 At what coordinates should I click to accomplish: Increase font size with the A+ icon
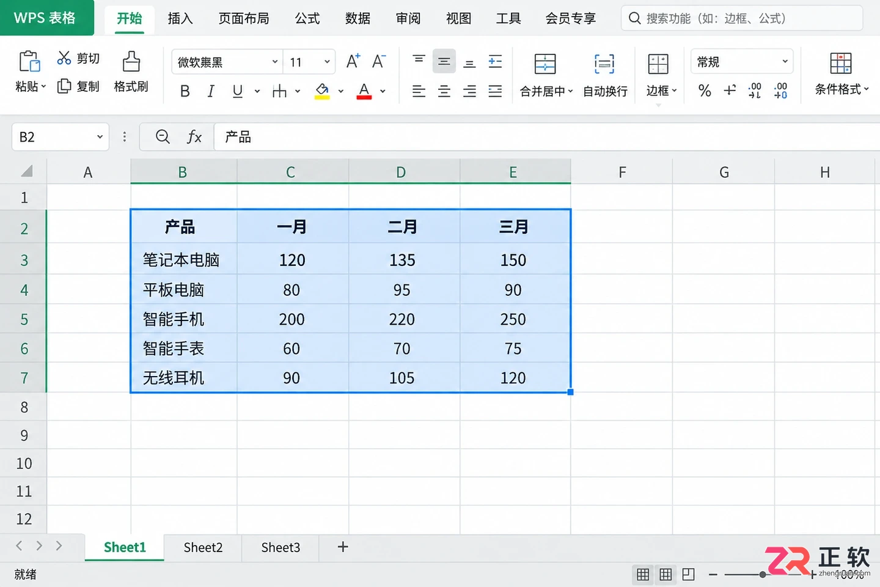pos(353,61)
